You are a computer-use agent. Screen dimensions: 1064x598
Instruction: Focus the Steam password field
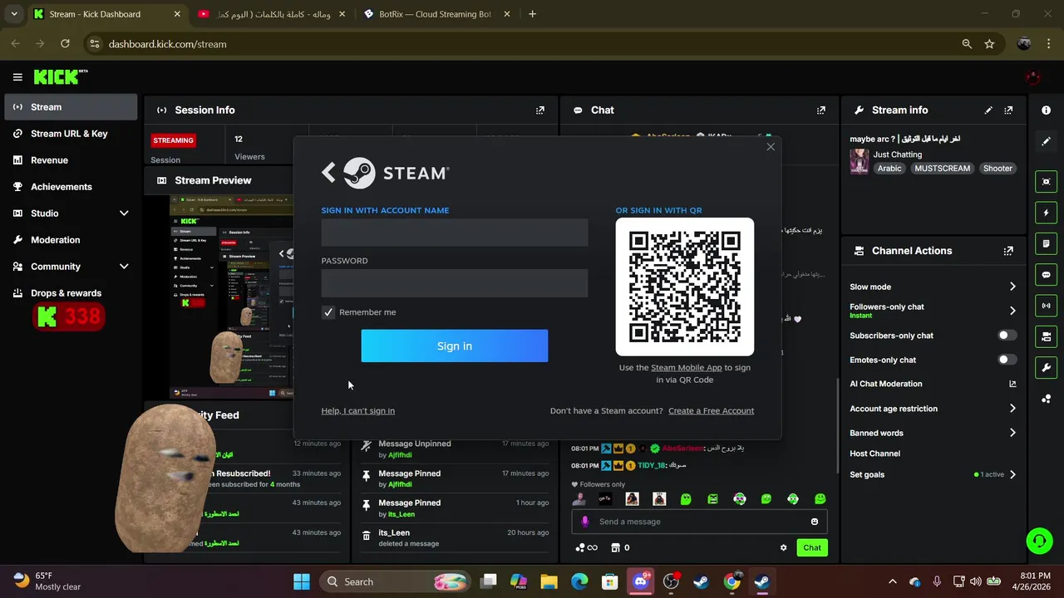455,283
